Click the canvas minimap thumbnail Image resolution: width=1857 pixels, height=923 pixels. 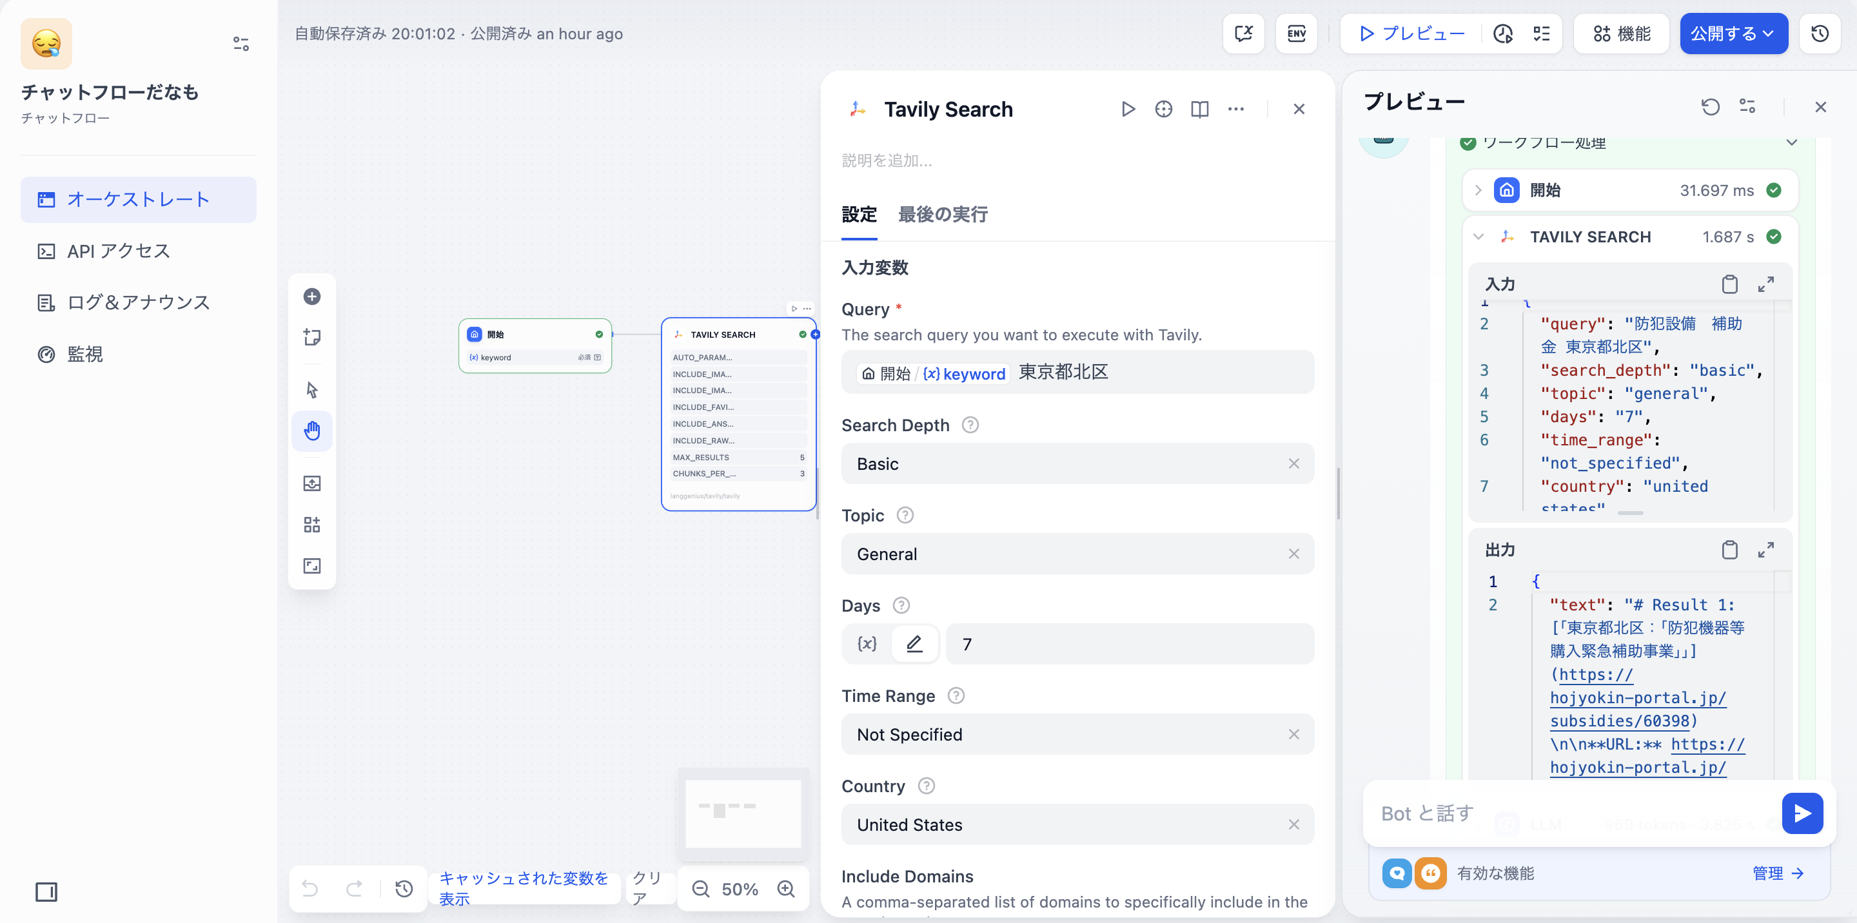(743, 814)
